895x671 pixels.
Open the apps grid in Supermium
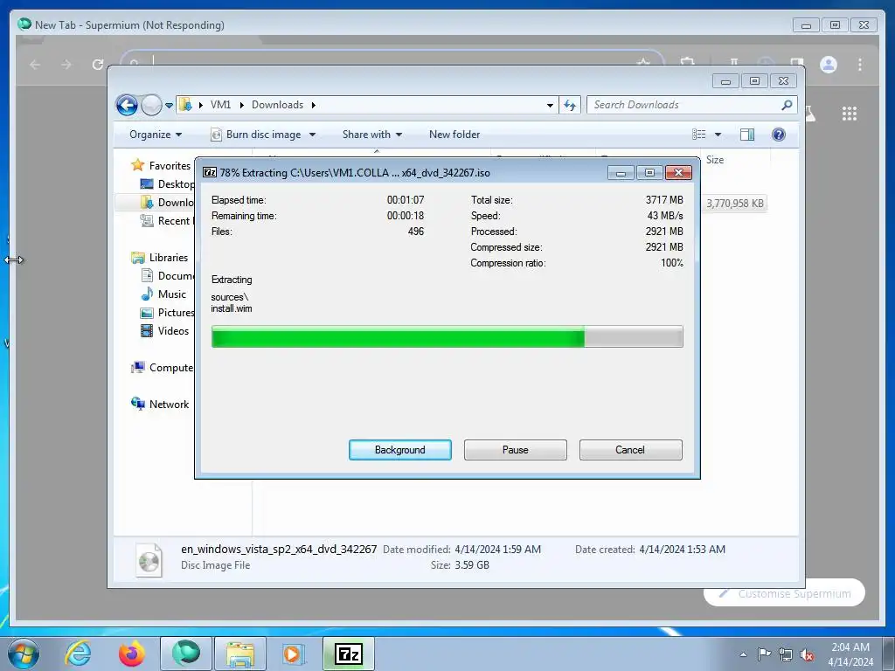850,114
